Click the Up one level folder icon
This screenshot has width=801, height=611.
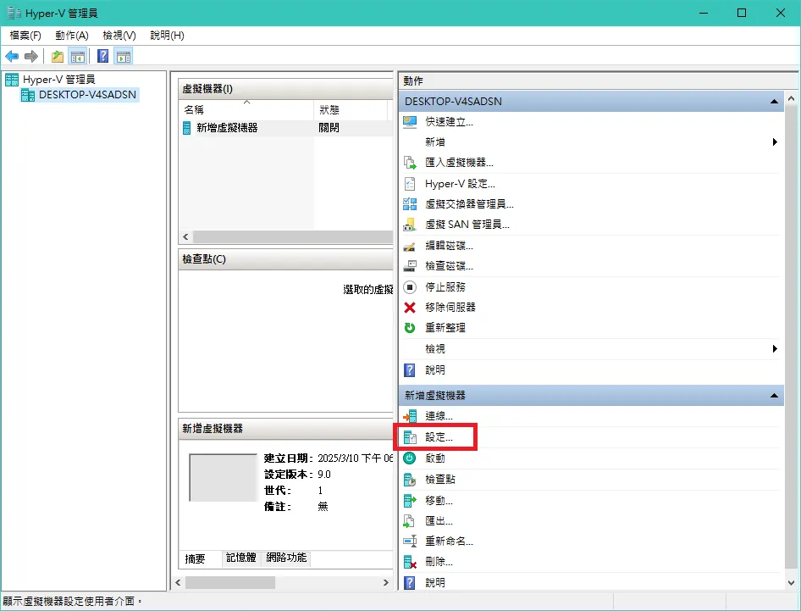[58, 56]
